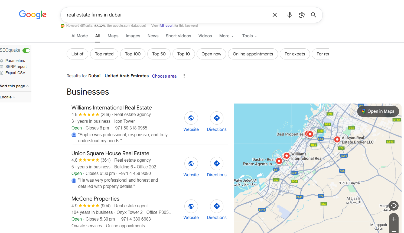The image size is (404, 233).
Task: Click the Choose area link
Action: [164, 76]
